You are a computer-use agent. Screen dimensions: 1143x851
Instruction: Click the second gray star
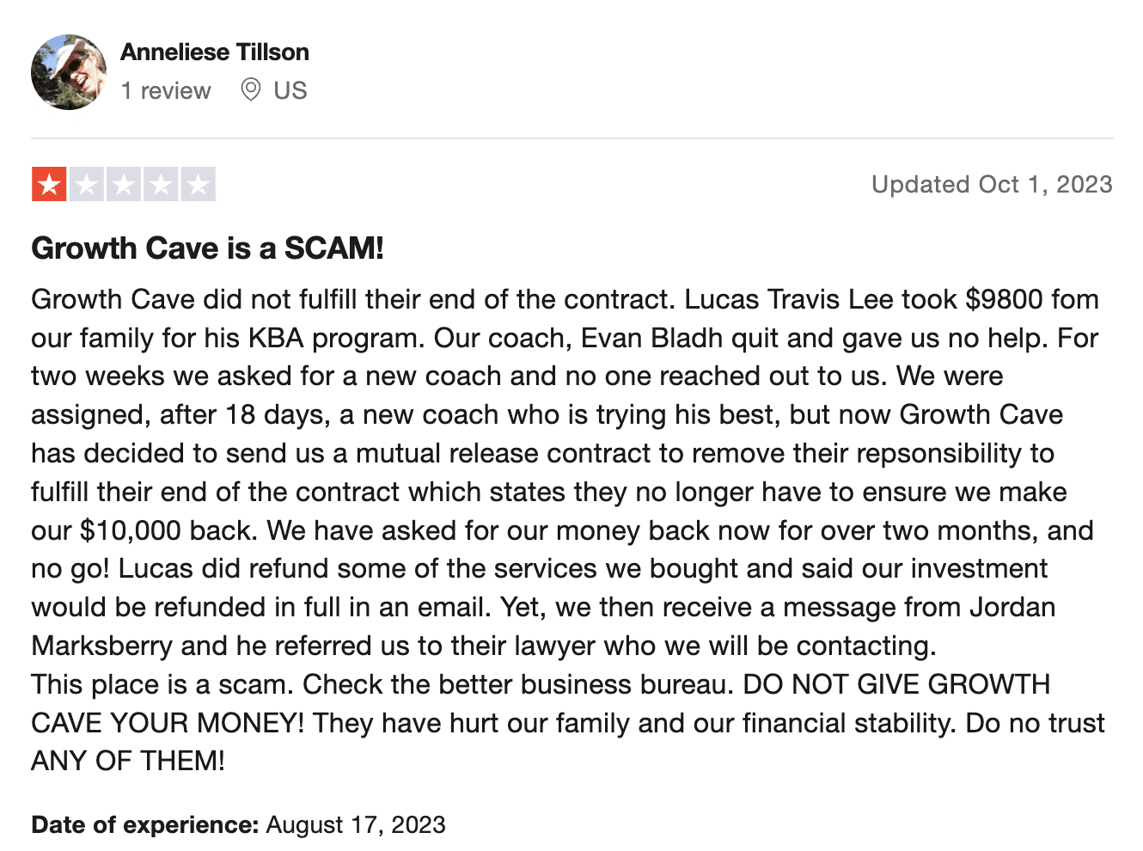(87, 184)
